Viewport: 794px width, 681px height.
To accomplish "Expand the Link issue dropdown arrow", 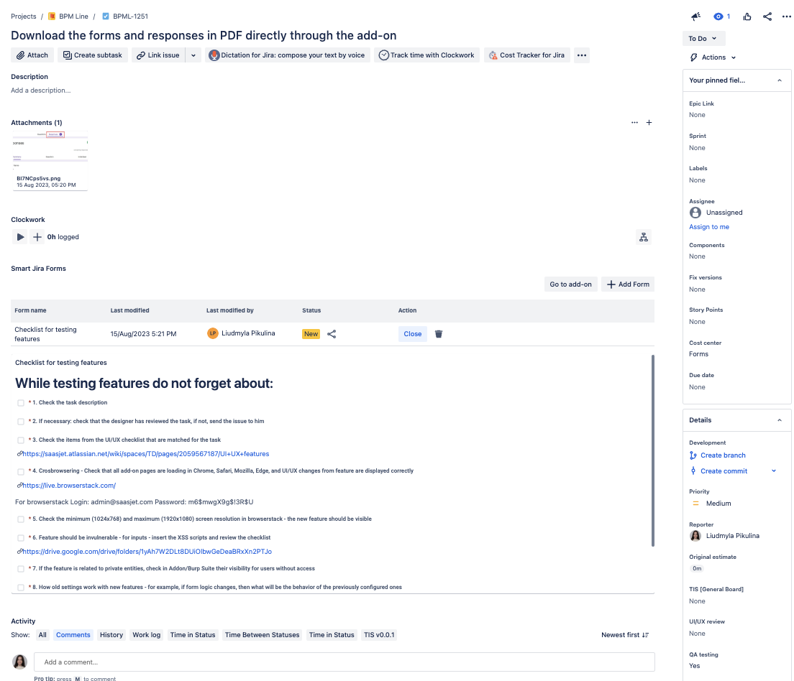I will (x=193, y=55).
